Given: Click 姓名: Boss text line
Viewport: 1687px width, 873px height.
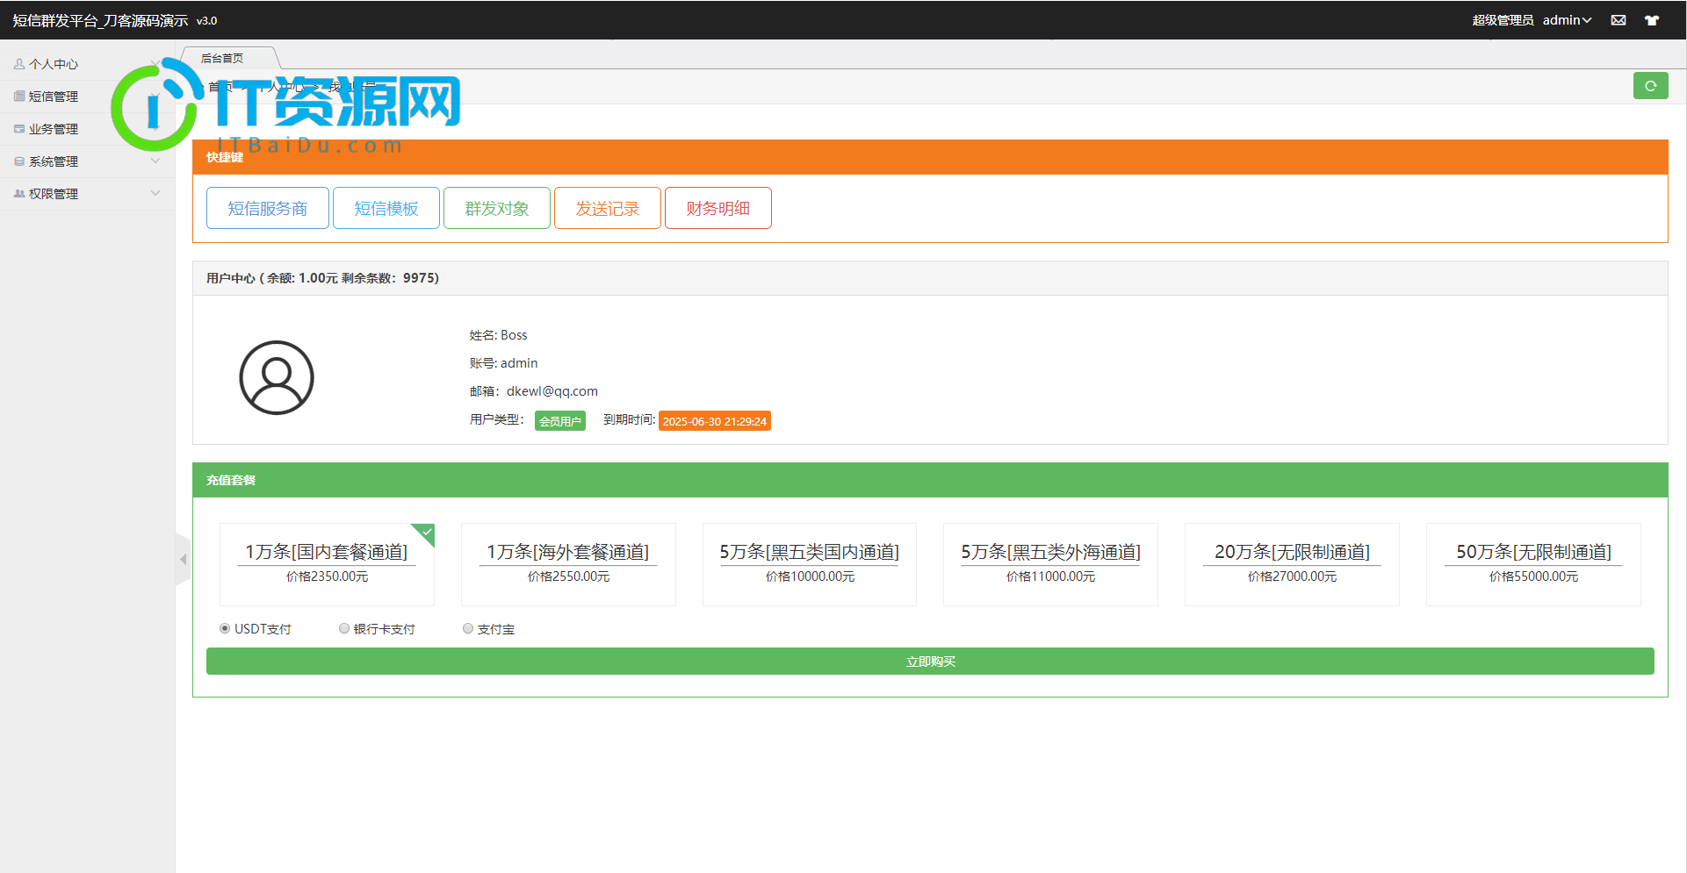Looking at the screenshot, I should point(498,335).
